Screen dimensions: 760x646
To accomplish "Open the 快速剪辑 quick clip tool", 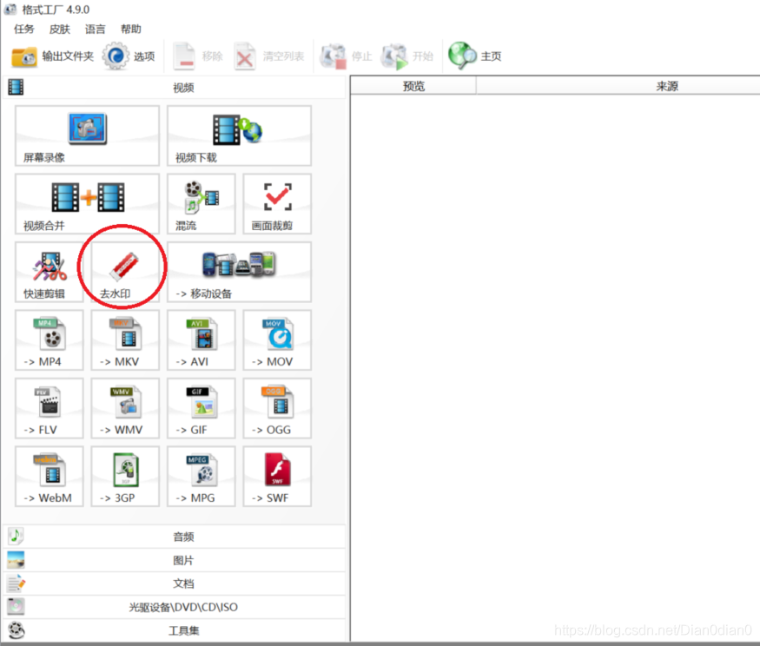I will [x=50, y=273].
